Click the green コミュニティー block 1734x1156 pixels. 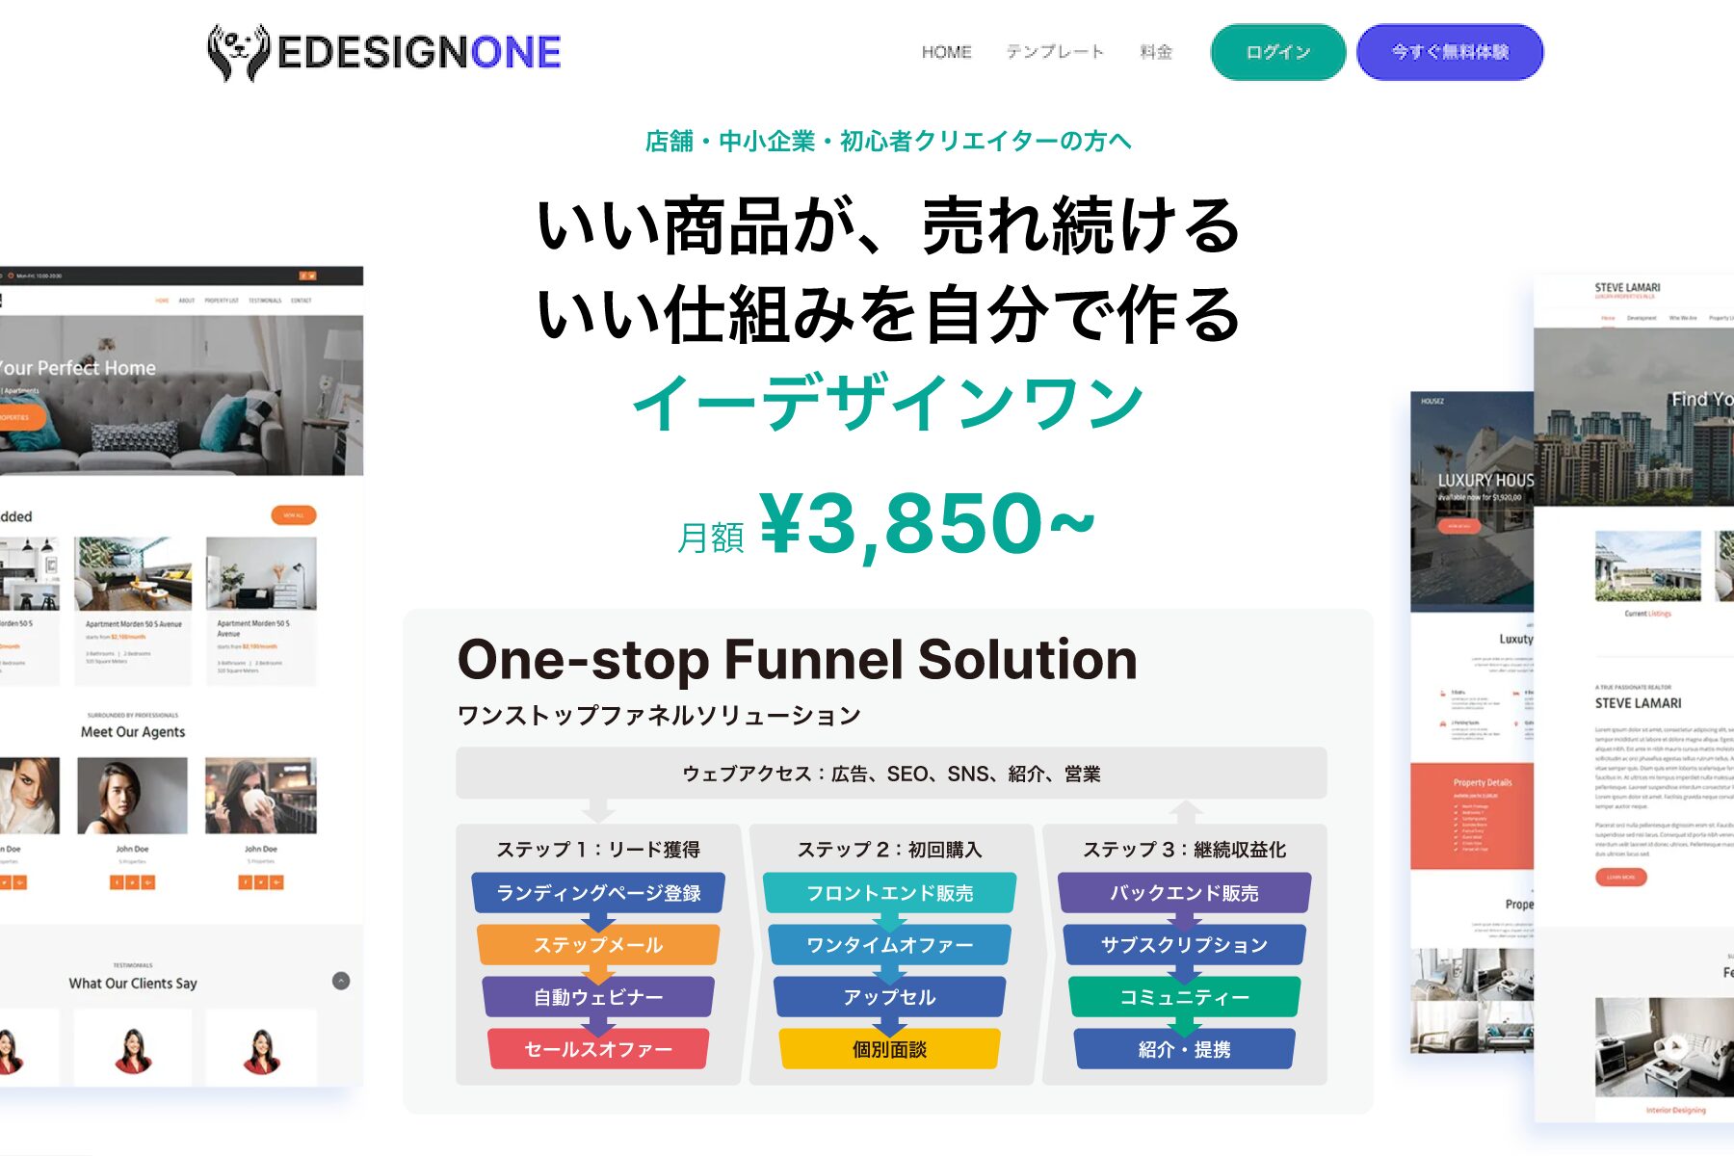pos(1184,997)
